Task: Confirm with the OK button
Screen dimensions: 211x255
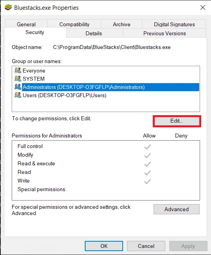Action: (x=104, y=246)
